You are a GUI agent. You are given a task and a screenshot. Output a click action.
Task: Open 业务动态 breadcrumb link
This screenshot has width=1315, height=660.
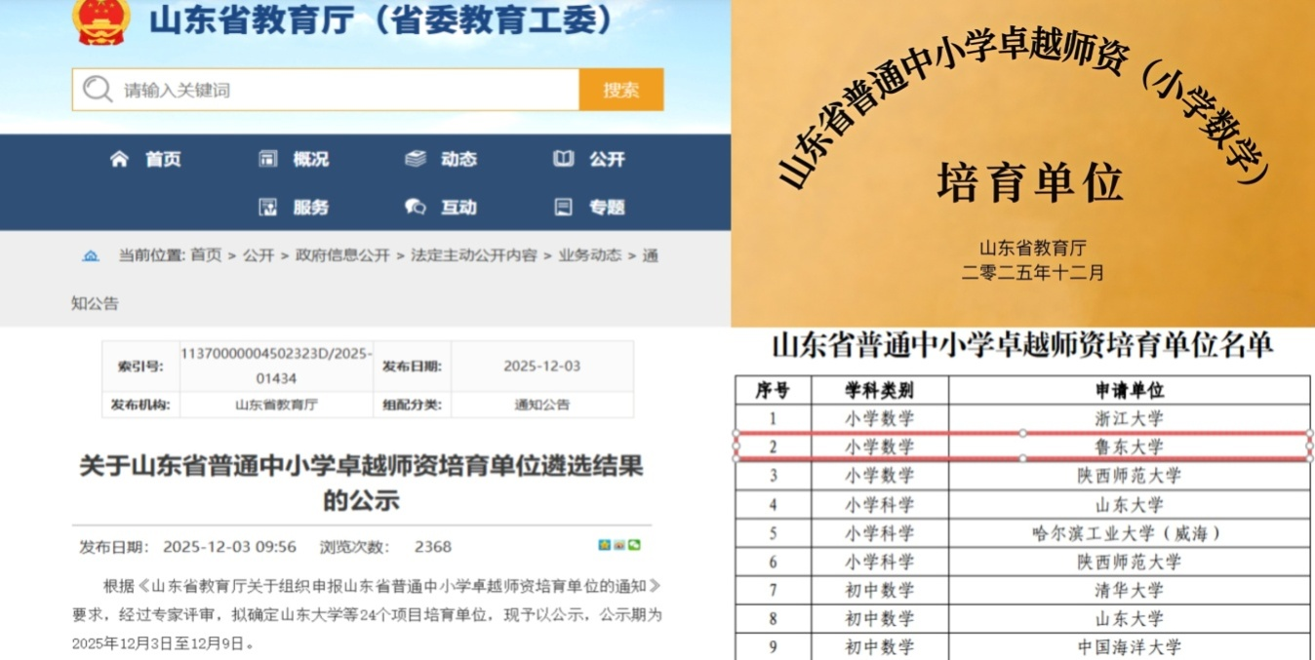coord(589,255)
